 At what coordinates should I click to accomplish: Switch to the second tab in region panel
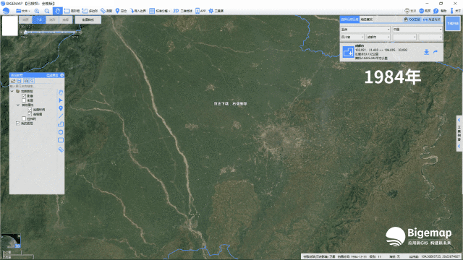(367, 19)
